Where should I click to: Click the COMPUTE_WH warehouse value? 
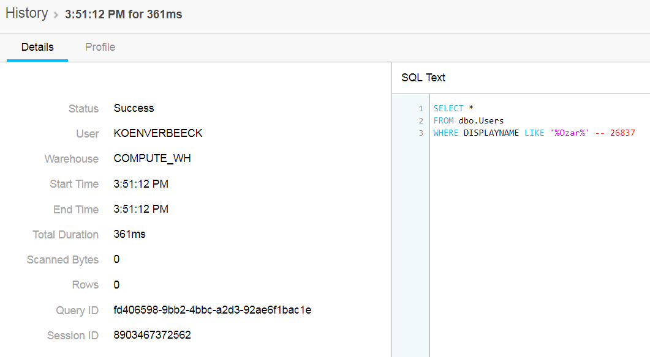(151, 158)
